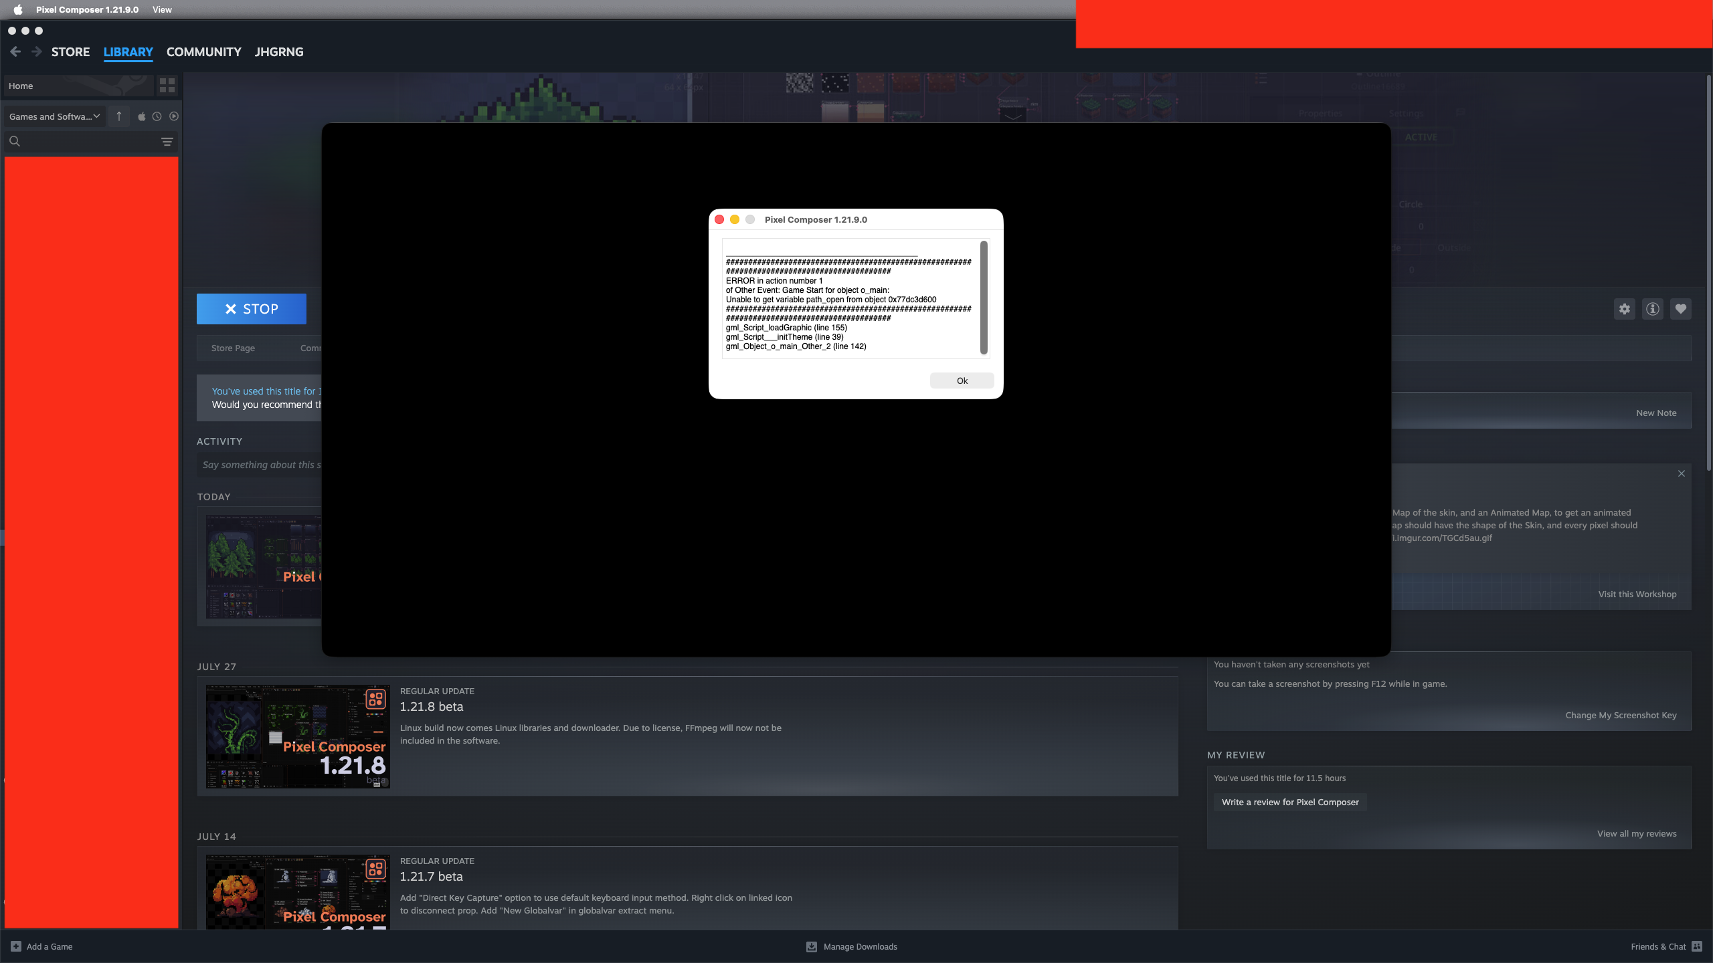Open the gear Manage settings icon

coord(1625,309)
